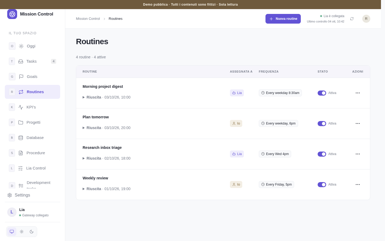This screenshot has height=241, width=385.
Task: Click the Morning project digest routine title
Action: 103,86
